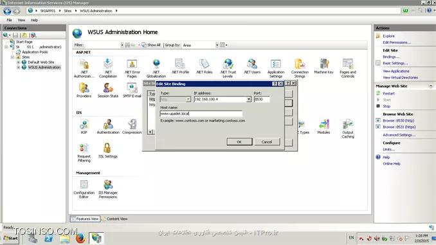The image size is (436, 245).
Task: Open .NET Trust Levels feature
Action: [x=228, y=68]
